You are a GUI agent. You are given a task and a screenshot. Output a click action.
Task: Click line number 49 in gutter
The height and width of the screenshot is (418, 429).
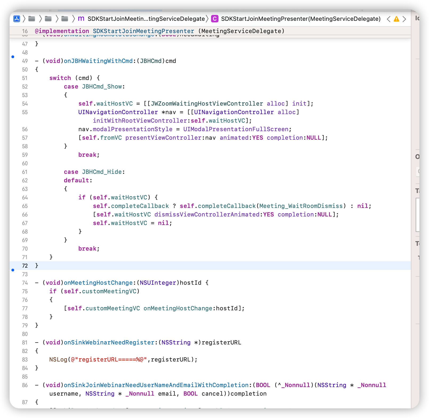tap(25, 61)
